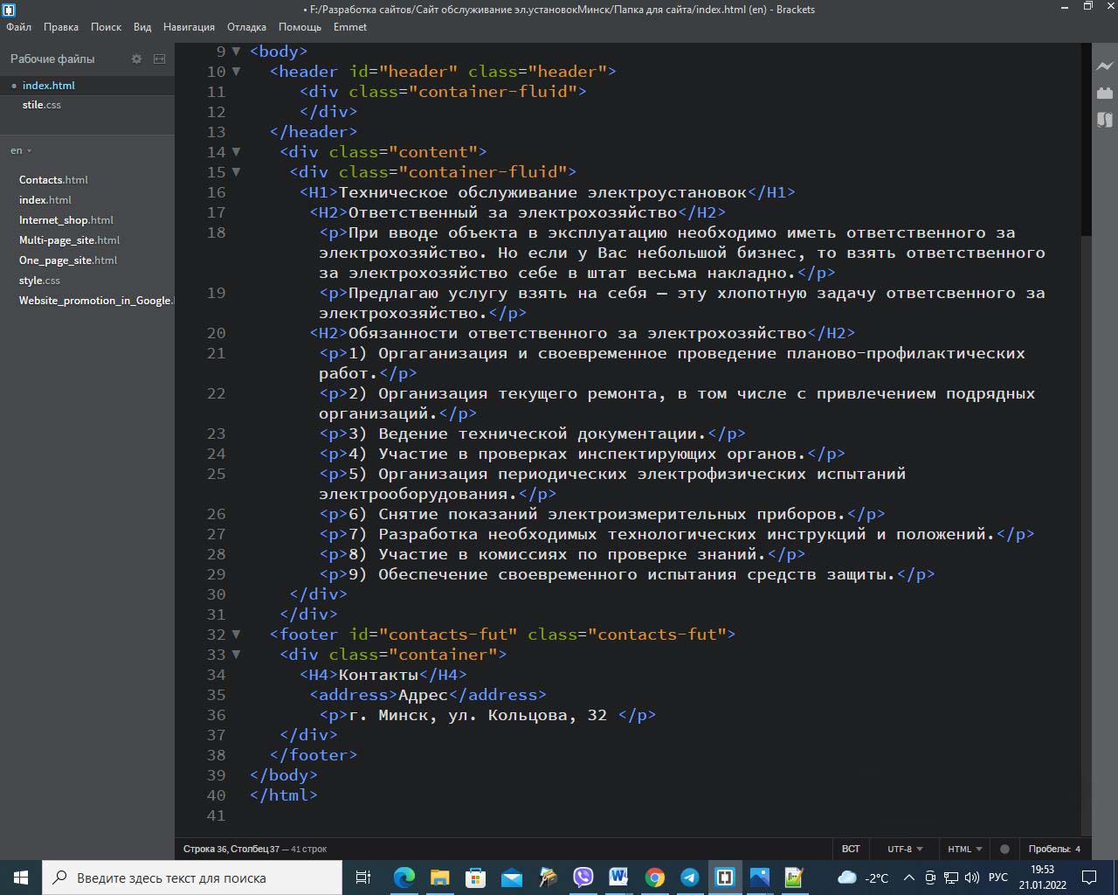Open working files settings gear icon
The image size is (1118, 895).
[136, 59]
